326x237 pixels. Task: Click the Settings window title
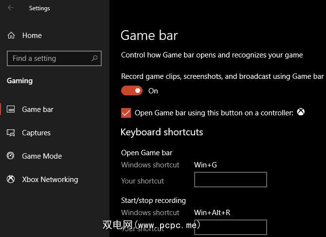click(39, 8)
